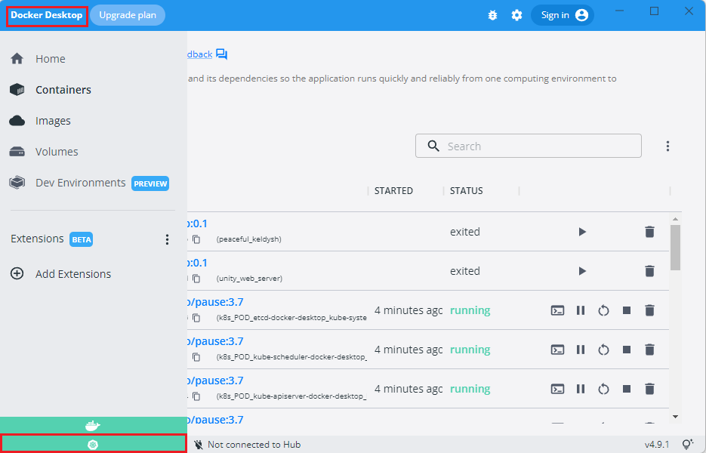Delete the k8s_POD_etcd container
The height and width of the screenshot is (453, 706).
coord(649,311)
